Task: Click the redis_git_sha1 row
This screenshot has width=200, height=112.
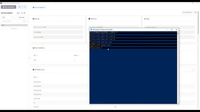Action: click(61, 86)
